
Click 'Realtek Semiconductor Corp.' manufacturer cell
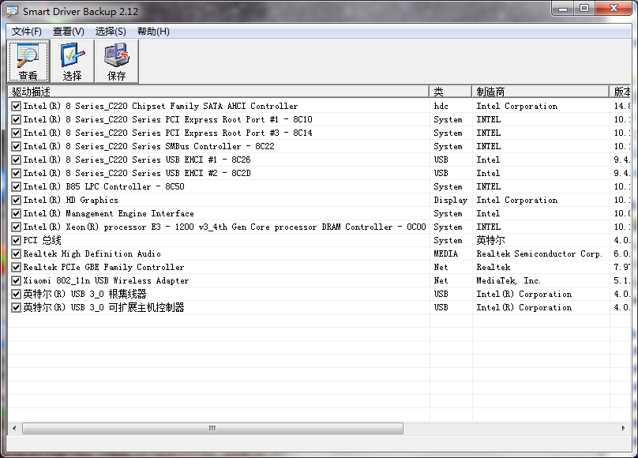pos(539,253)
